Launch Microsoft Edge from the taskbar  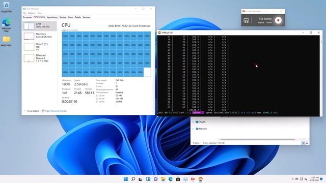171,179
